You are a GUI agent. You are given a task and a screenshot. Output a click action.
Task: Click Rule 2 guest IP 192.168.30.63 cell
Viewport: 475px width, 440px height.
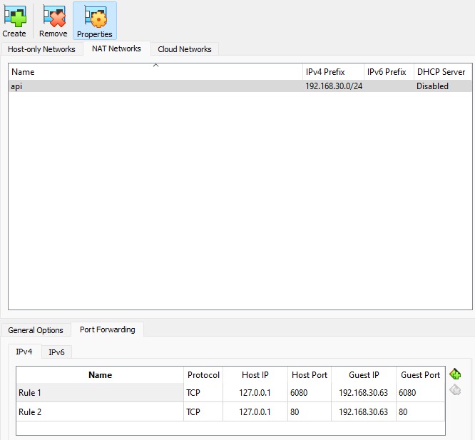[363, 412]
